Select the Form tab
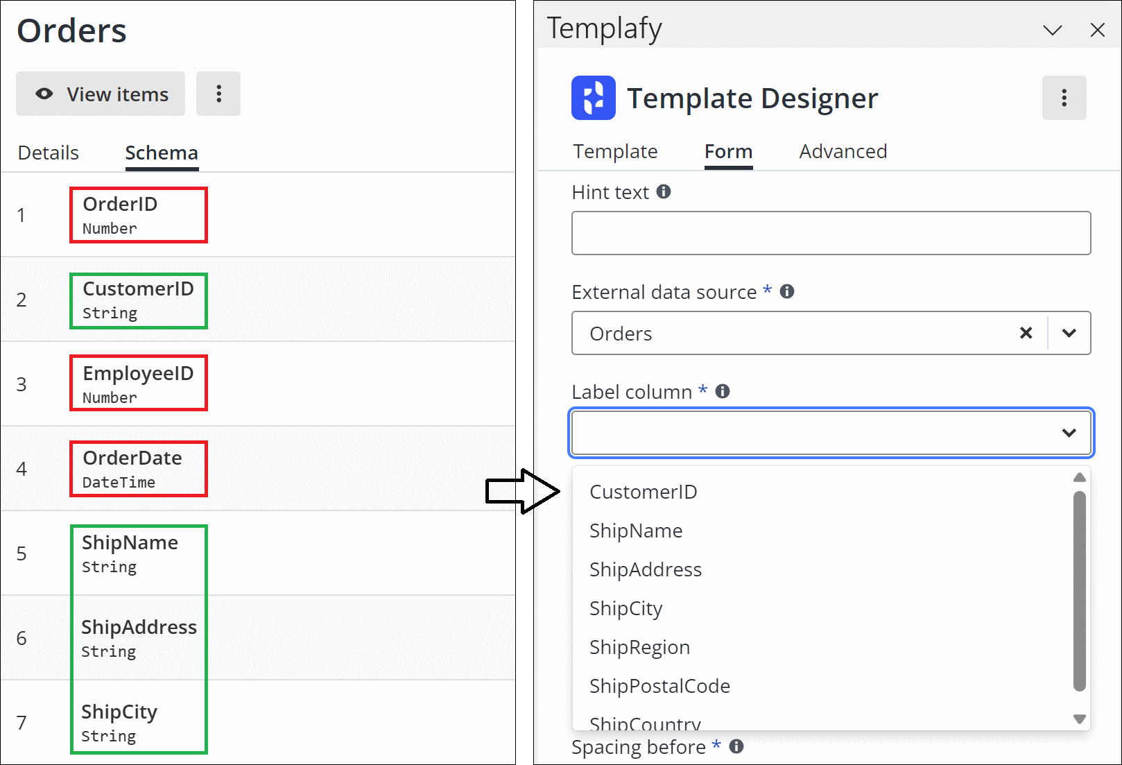Image resolution: width=1122 pixels, height=765 pixels. (x=728, y=151)
